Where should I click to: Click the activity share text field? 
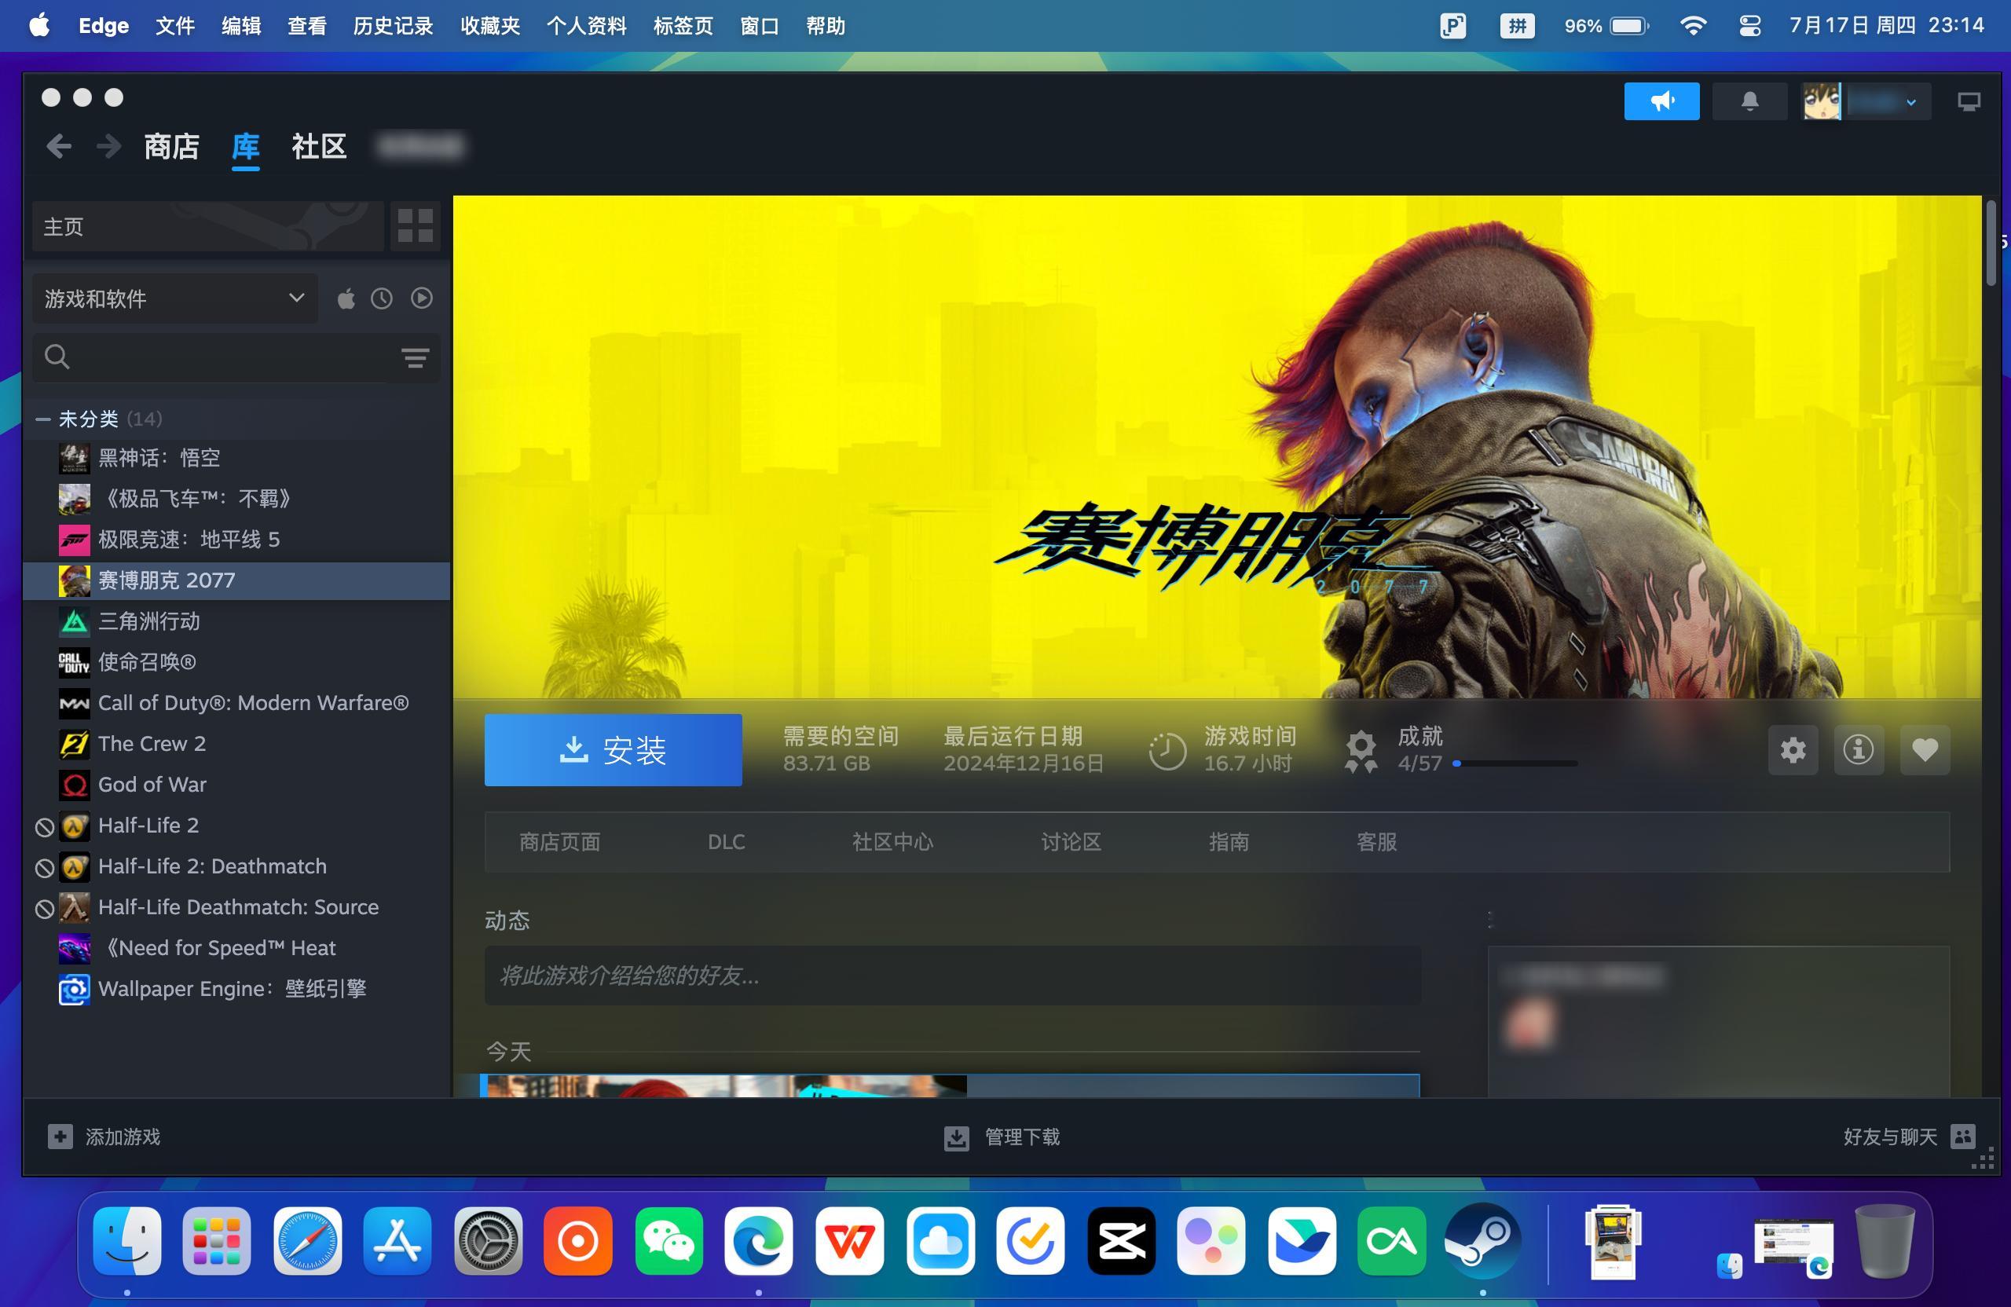[952, 976]
